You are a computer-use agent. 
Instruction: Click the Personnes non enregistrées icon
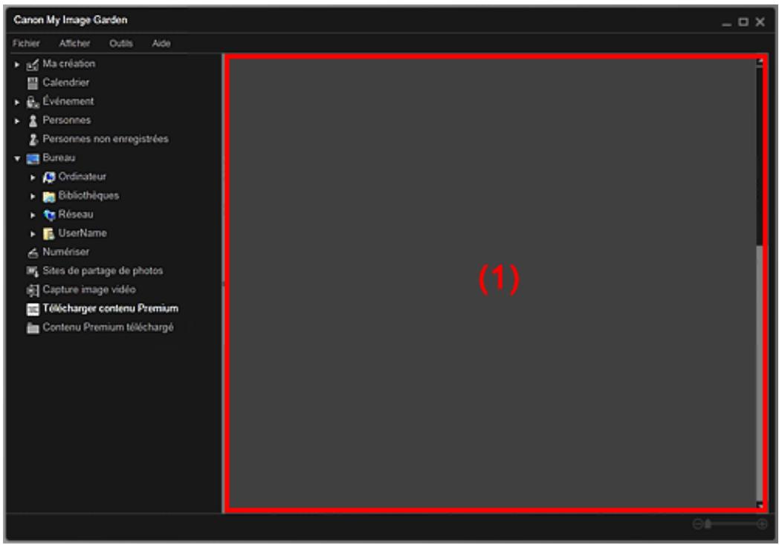click(x=33, y=138)
